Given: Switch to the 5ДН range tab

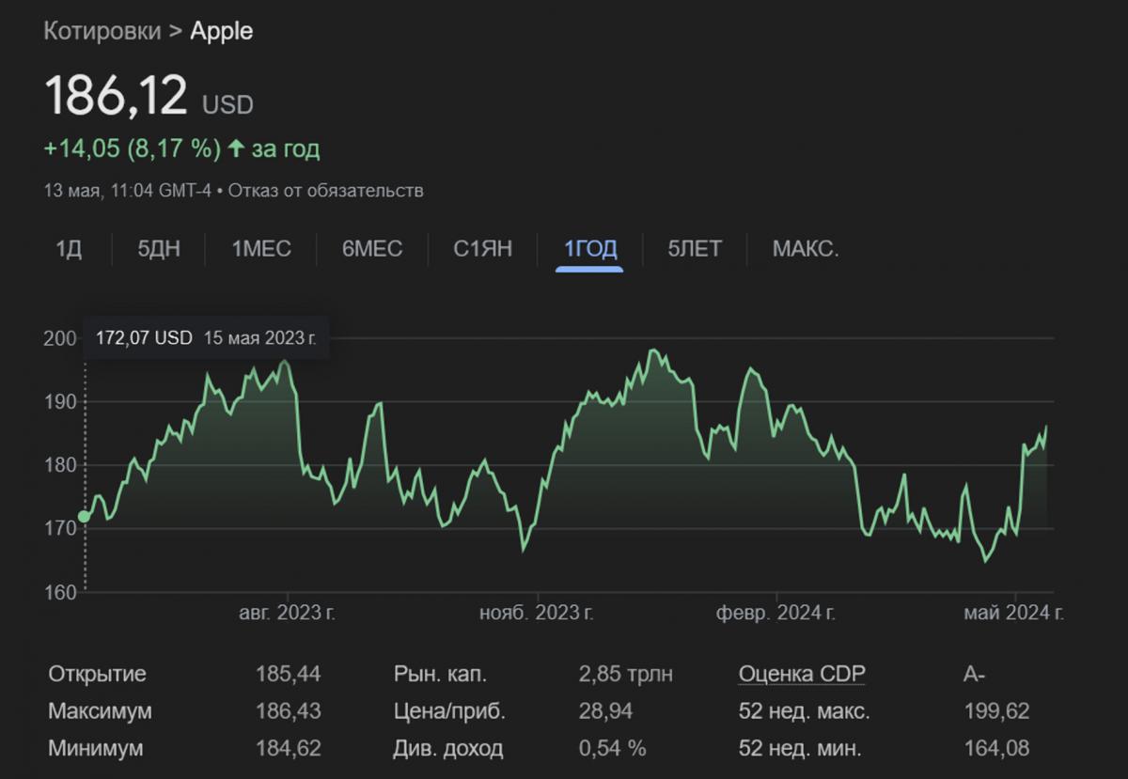Looking at the screenshot, I should pyautogui.click(x=159, y=249).
